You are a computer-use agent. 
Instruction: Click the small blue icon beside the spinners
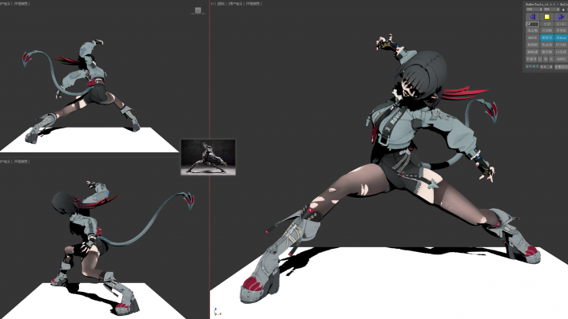click(563, 10)
